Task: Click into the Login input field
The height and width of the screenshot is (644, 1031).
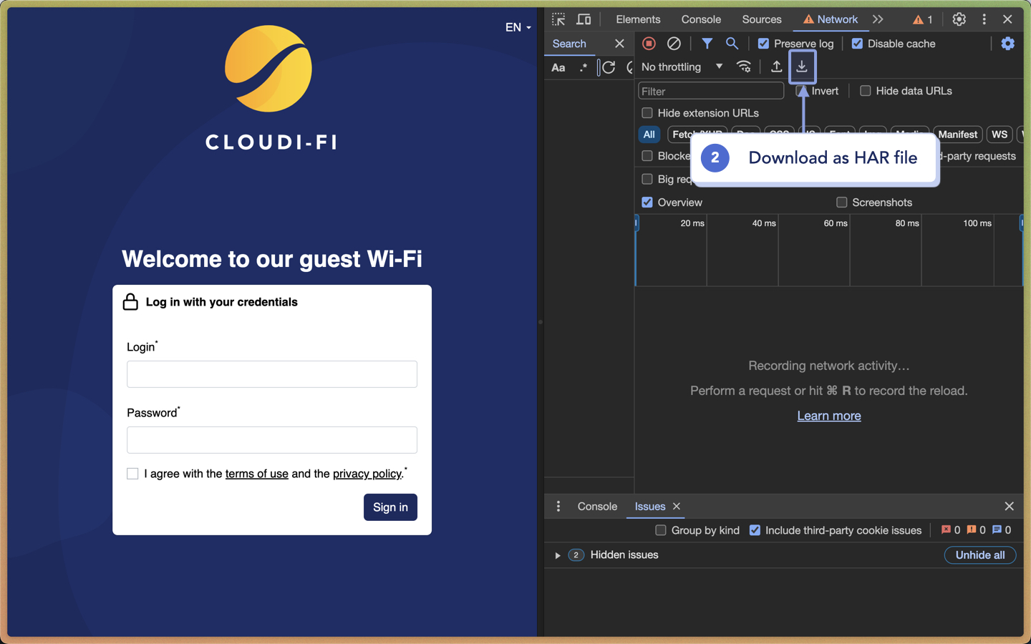Action: [x=272, y=374]
